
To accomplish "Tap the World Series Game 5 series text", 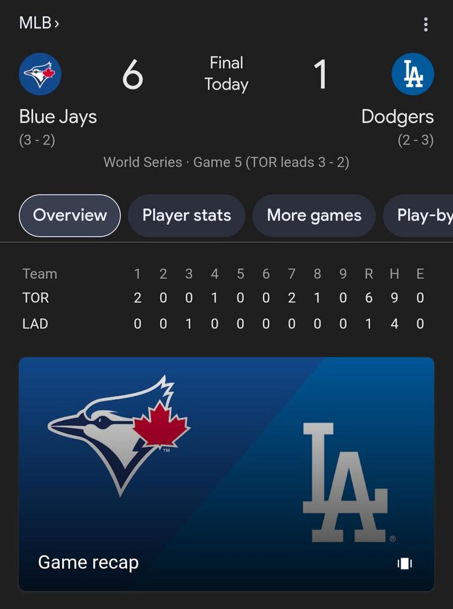I will click(227, 162).
